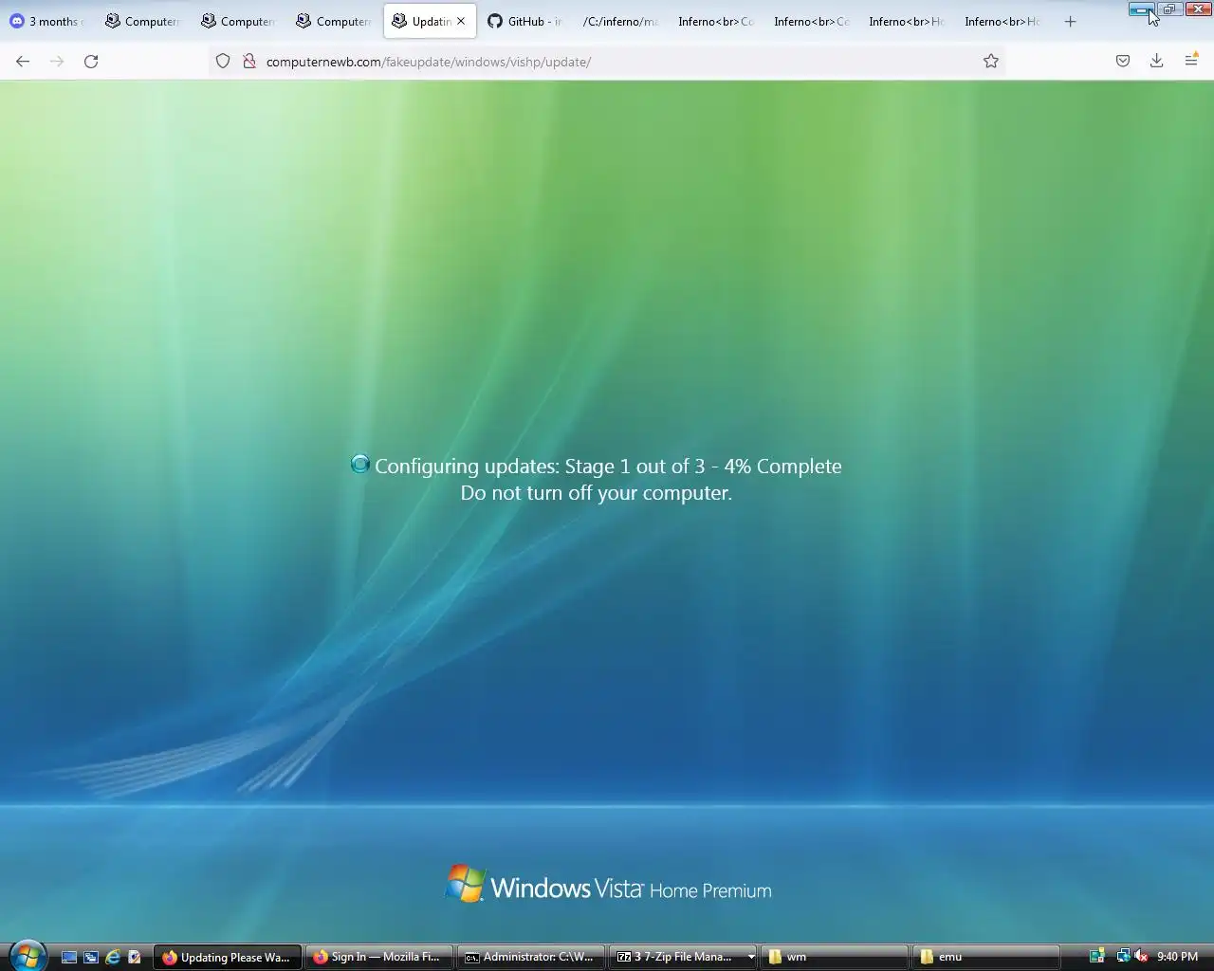1214x971 pixels.
Task: Go back using the browser back arrow
Action: [23, 62]
